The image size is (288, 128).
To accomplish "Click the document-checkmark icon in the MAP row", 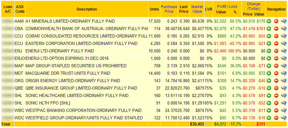I will coord(284,66).
